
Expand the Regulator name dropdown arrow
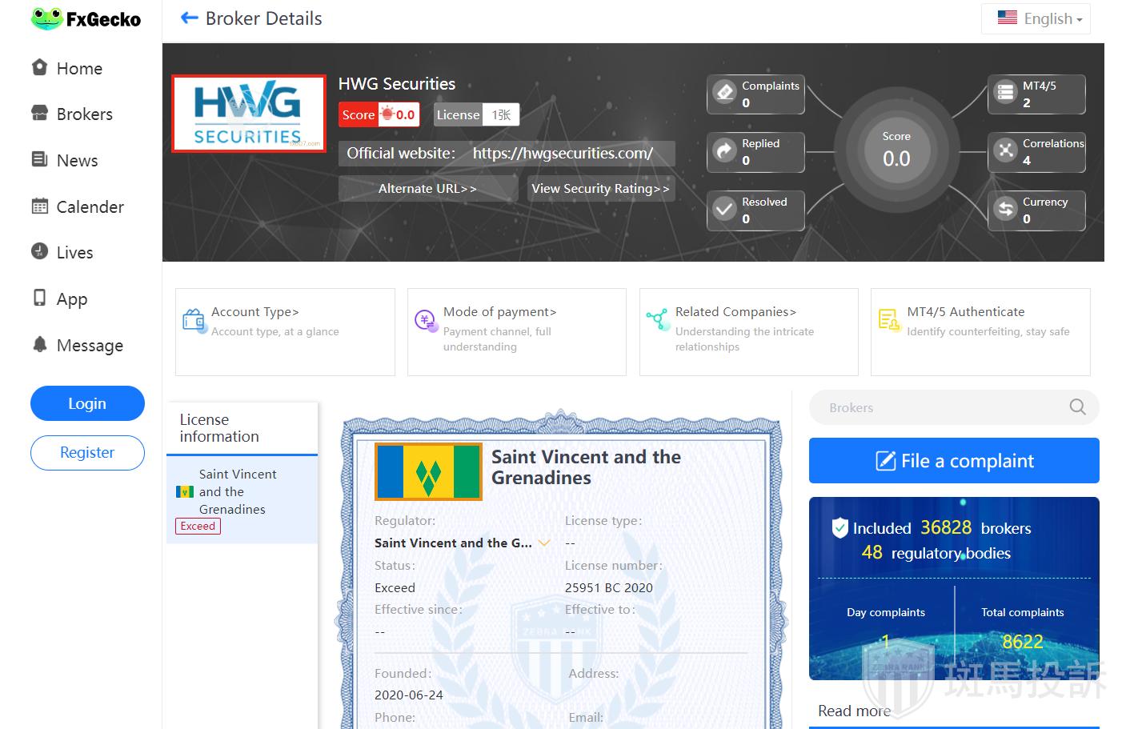click(544, 543)
